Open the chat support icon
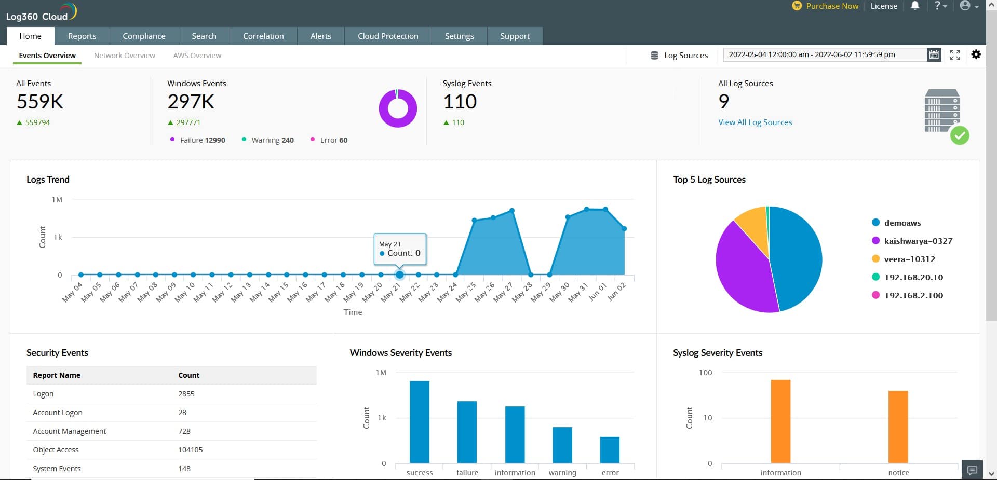 tap(972, 470)
